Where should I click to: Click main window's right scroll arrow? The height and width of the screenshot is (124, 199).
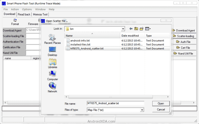pos(194,103)
